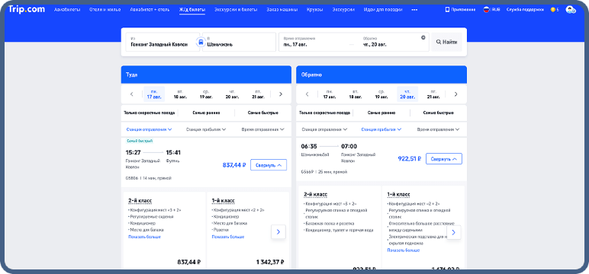Click the Самый быстрый tag
589x274 pixels.
click(140, 141)
